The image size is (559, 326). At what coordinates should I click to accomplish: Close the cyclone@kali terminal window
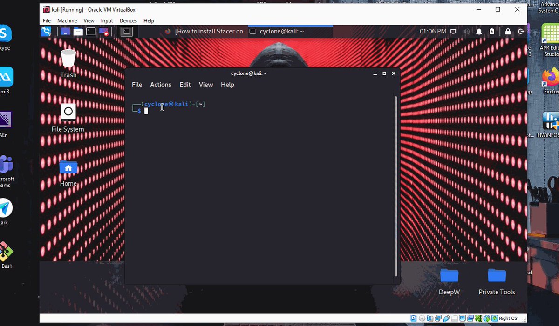click(394, 73)
